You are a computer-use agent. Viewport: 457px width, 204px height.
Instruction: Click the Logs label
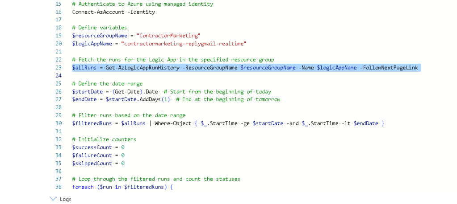click(66, 200)
